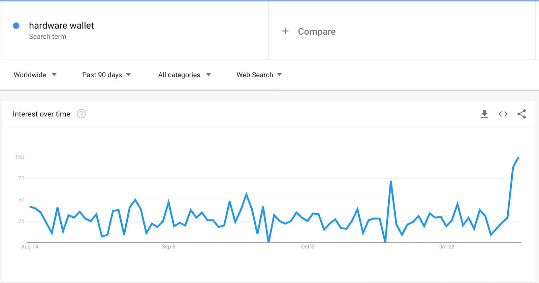Open the Interest over time help icon
The image size is (539, 283).
[82, 114]
